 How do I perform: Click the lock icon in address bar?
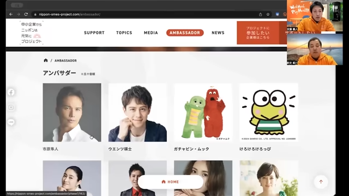(35, 15)
